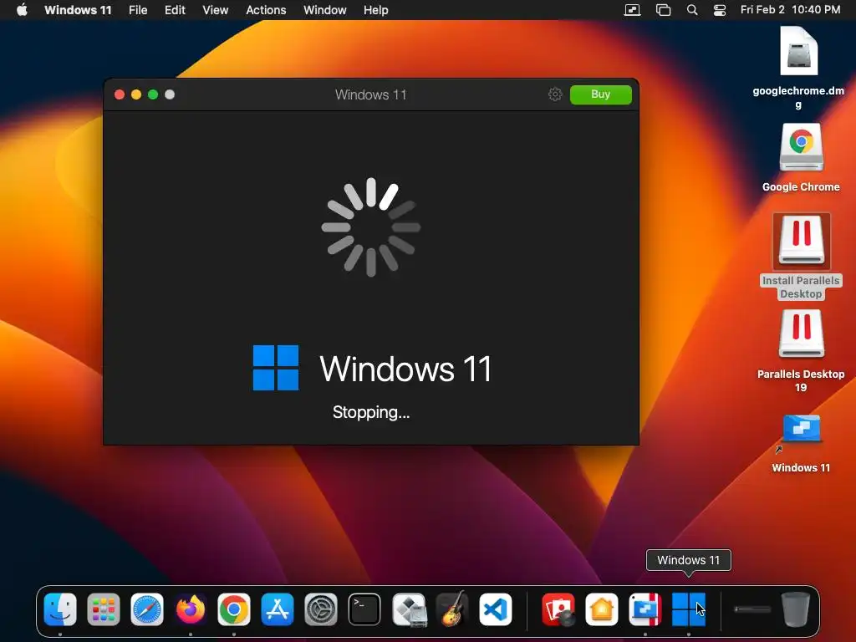Viewport: 856px width, 642px height.
Task: Click the green Buy button
Action: pos(600,94)
